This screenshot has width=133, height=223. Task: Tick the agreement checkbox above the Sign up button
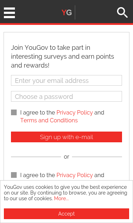14,112
